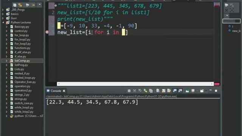Click Clear Console icon
The image size is (242, 136).
[x=158, y=91]
